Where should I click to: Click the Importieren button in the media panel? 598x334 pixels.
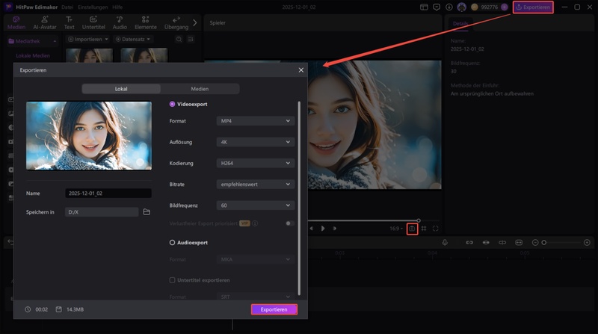pyautogui.click(x=87, y=39)
